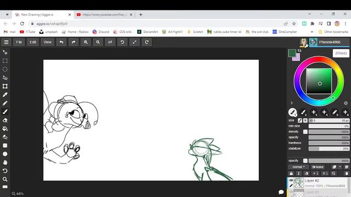This screenshot has width=351, height=197.
Task: Toggle layer lock icon
Action: point(291,173)
